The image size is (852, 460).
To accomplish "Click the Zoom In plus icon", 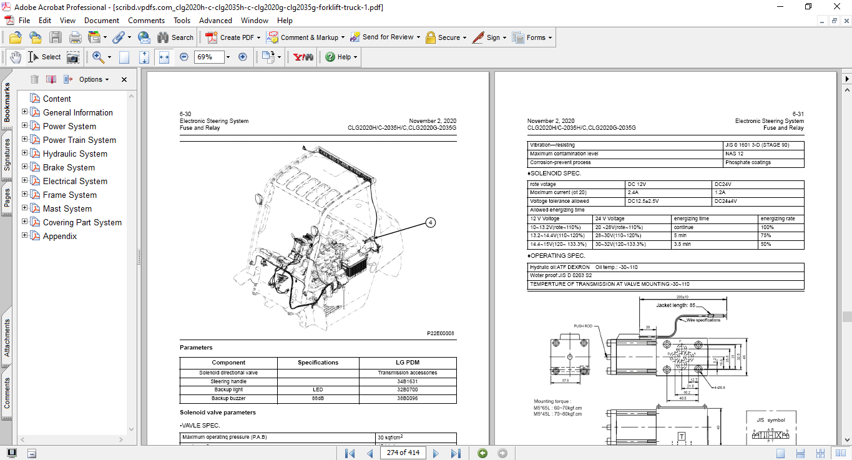I will coord(242,57).
